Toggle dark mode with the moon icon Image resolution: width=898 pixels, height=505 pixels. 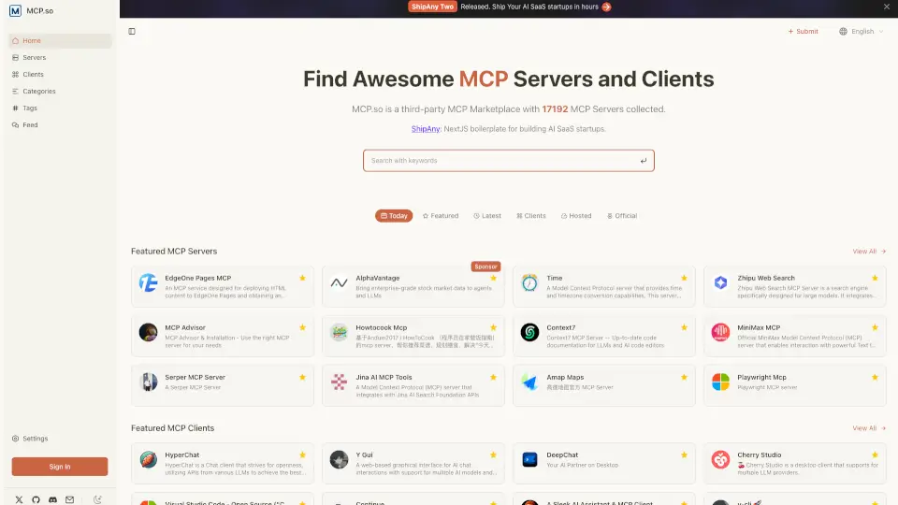pyautogui.click(x=98, y=499)
